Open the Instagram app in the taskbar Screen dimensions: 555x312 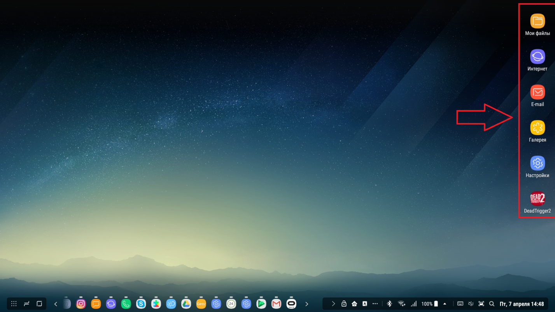point(81,304)
